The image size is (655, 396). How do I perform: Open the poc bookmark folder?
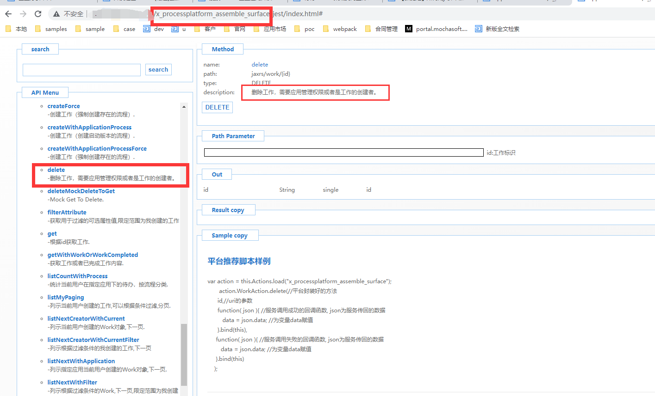point(304,29)
